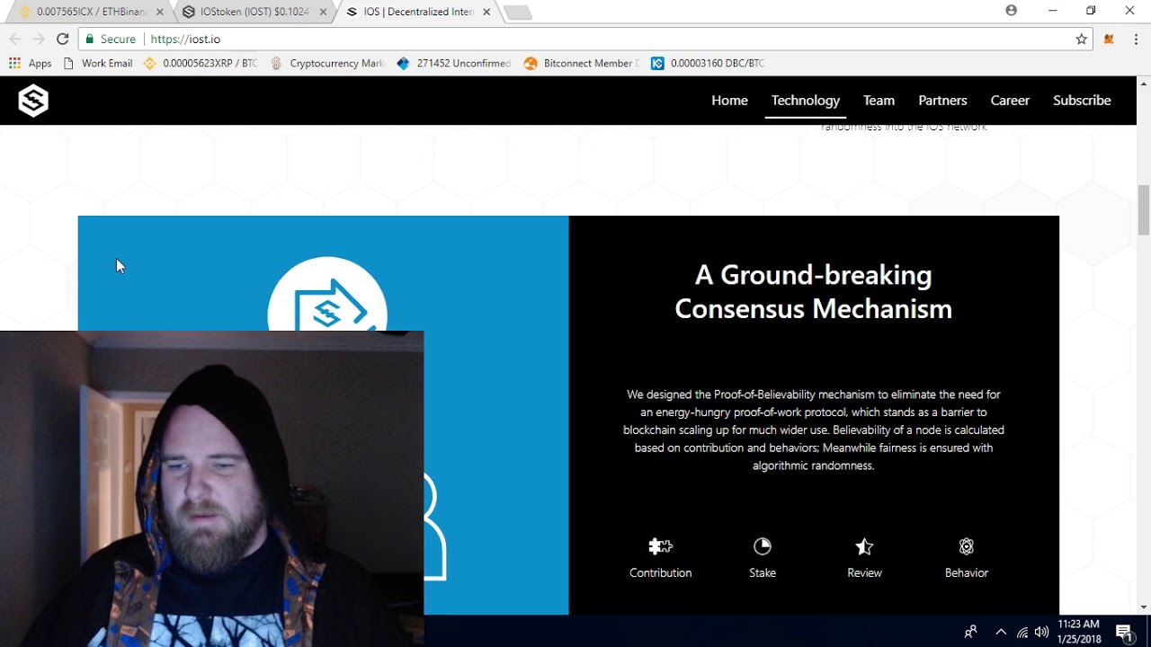Click the Review star icon
Screen dimensions: 1151x647
point(864,546)
